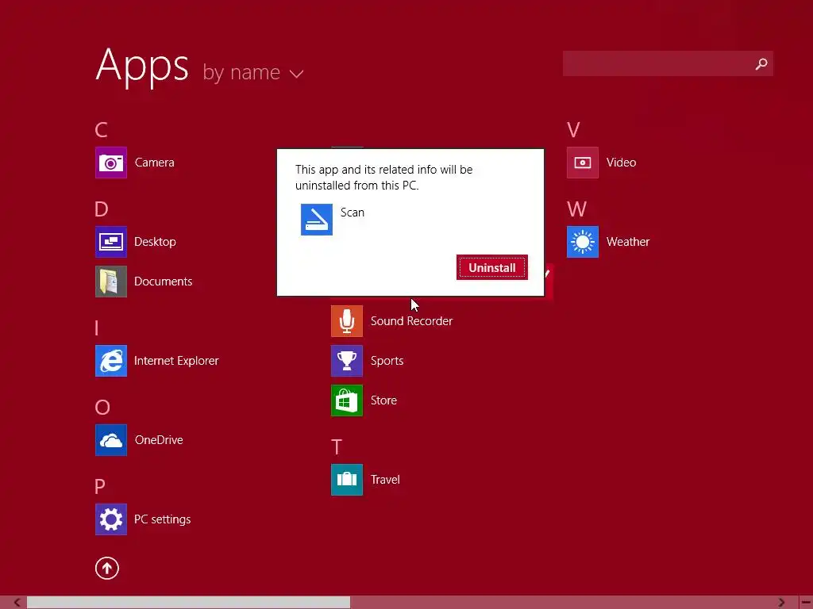
Task: Open the Store shopping bag icon
Action: [x=347, y=400]
